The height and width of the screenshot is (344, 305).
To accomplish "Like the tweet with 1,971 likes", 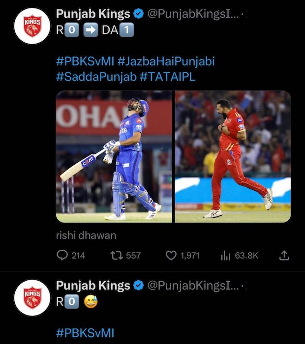I will pos(171,256).
